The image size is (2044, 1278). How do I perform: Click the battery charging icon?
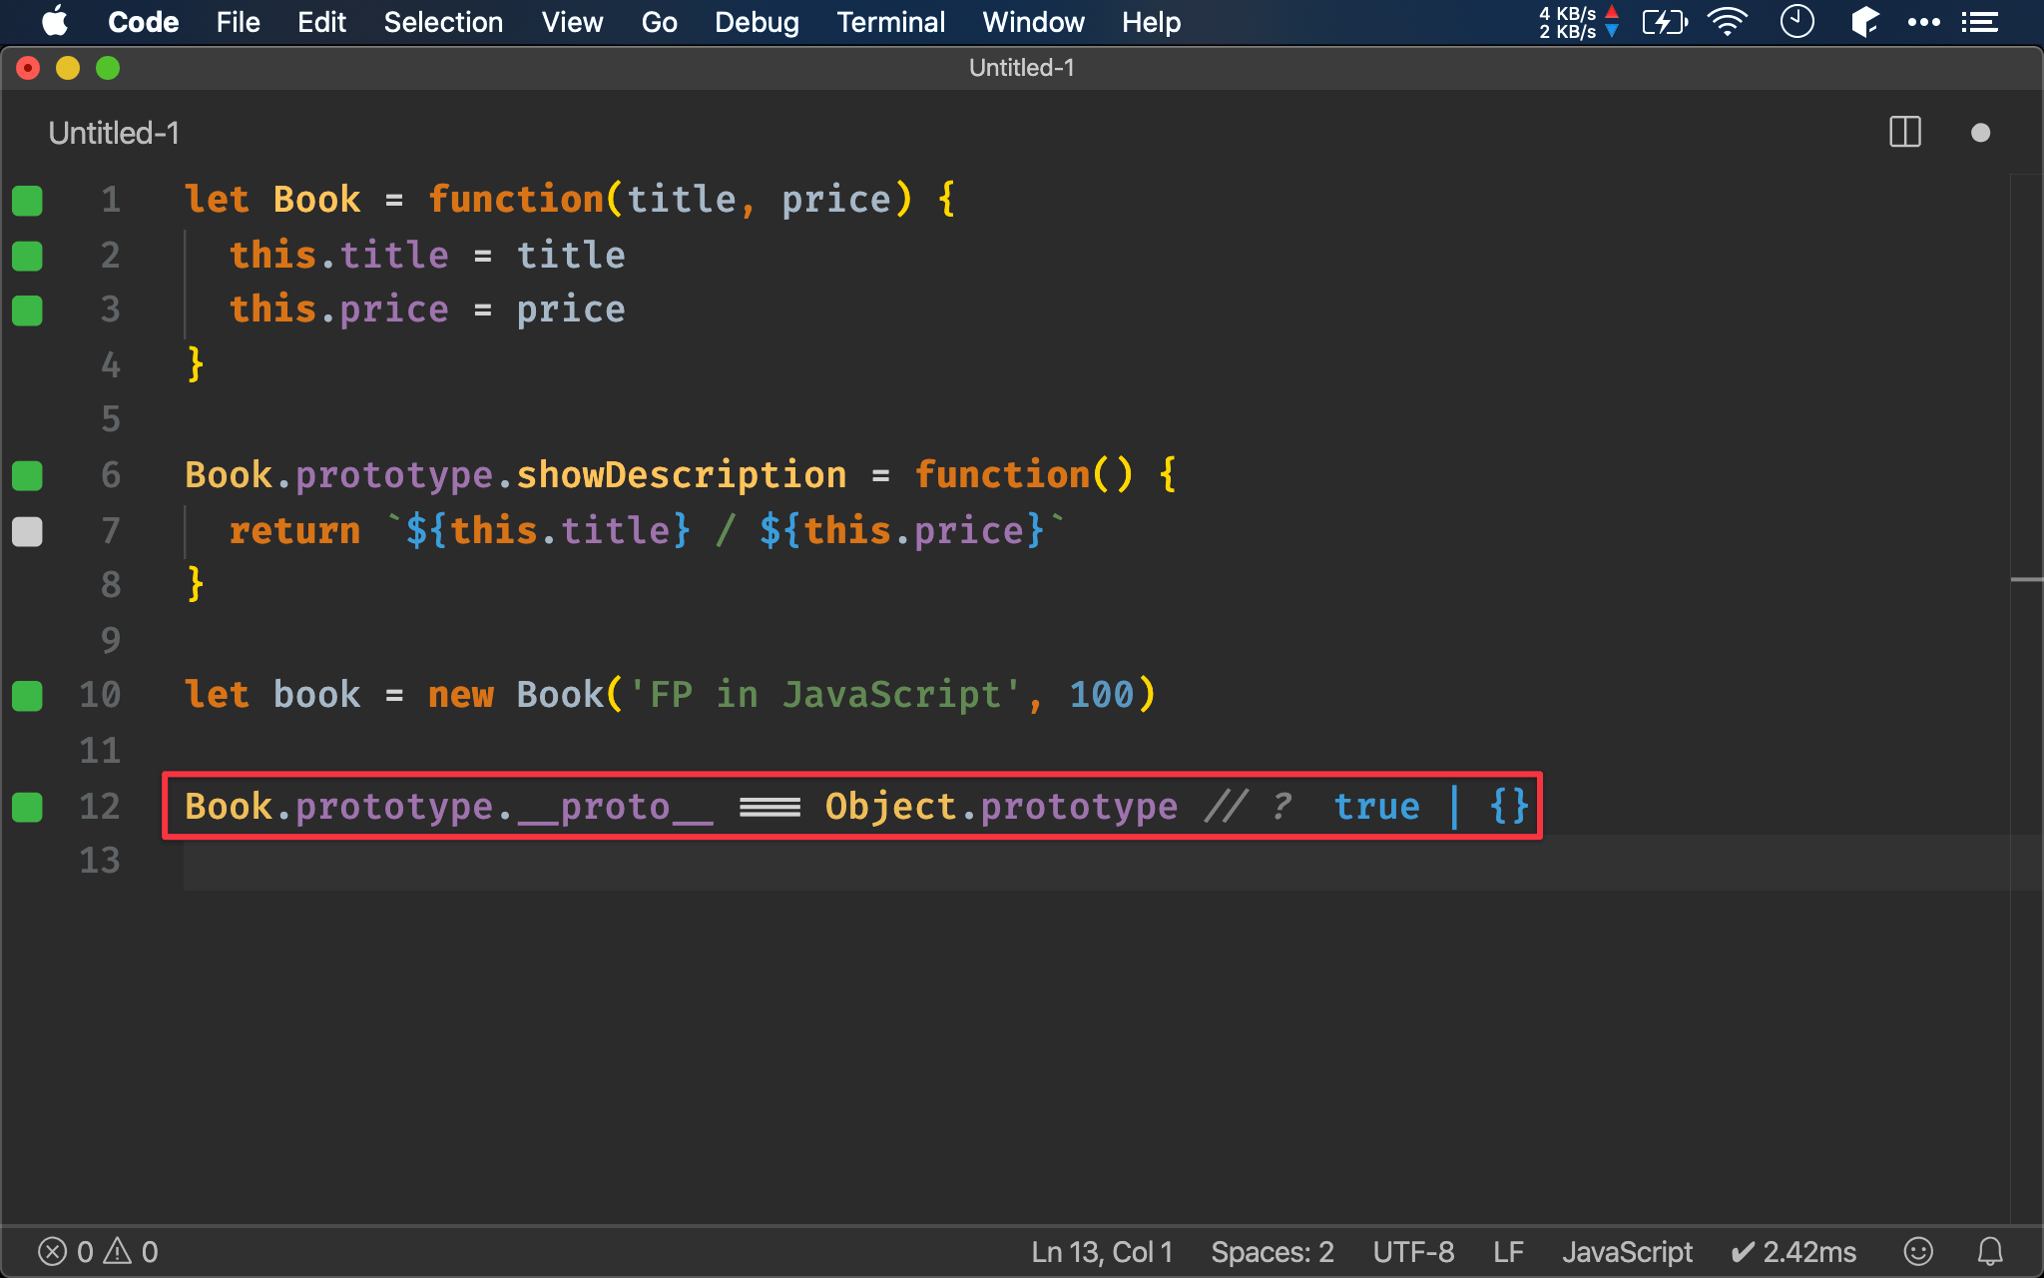(1664, 22)
